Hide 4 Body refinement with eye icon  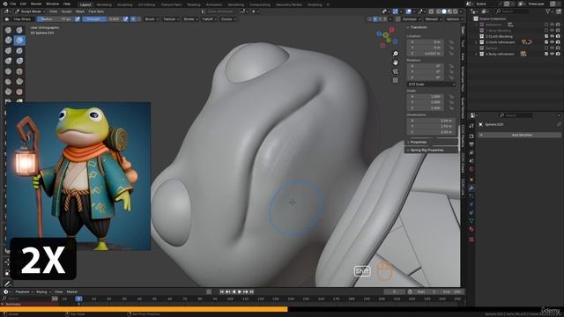click(553, 54)
